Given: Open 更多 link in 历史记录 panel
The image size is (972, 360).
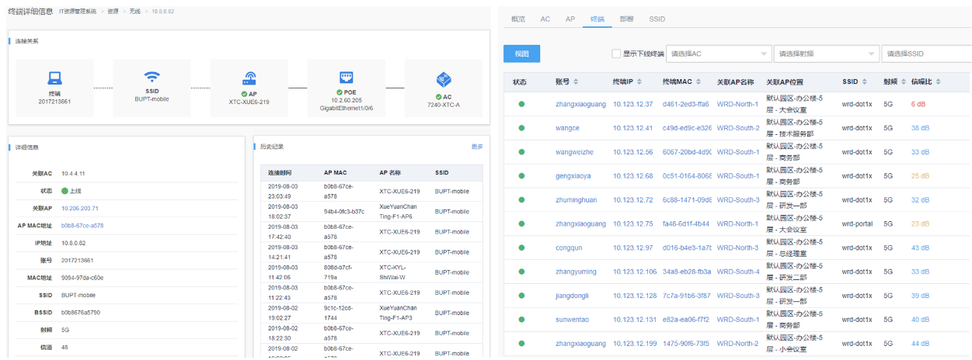Looking at the screenshot, I should point(477,147).
